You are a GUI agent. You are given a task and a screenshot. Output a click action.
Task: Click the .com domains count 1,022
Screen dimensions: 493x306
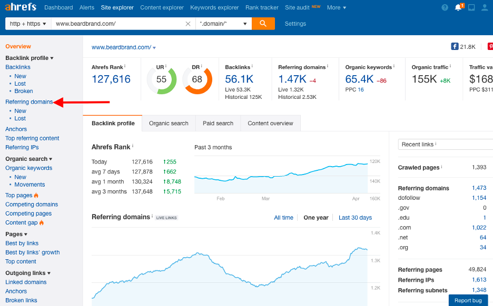coord(479,228)
